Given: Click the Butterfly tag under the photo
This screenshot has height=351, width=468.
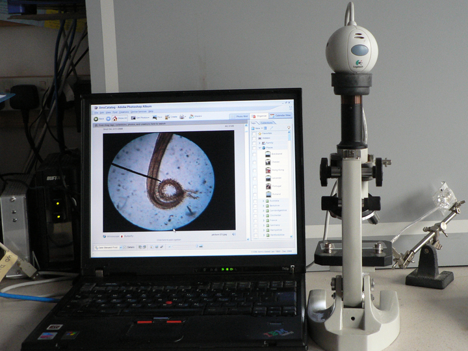Looking at the screenshot, I should click(127, 236).
